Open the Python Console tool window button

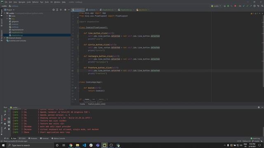[x=58, y=139]
